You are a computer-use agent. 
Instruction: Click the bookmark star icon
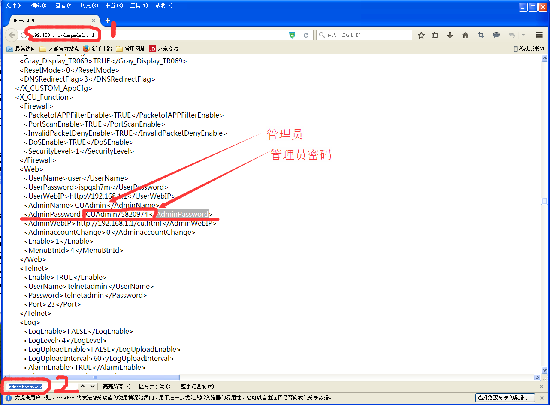point(422,35)
